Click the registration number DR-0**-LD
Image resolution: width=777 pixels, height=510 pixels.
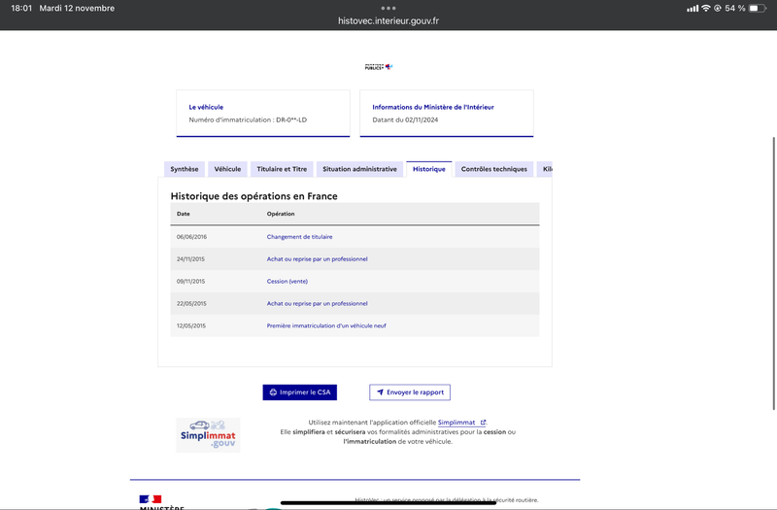click(x=291, y=119)
